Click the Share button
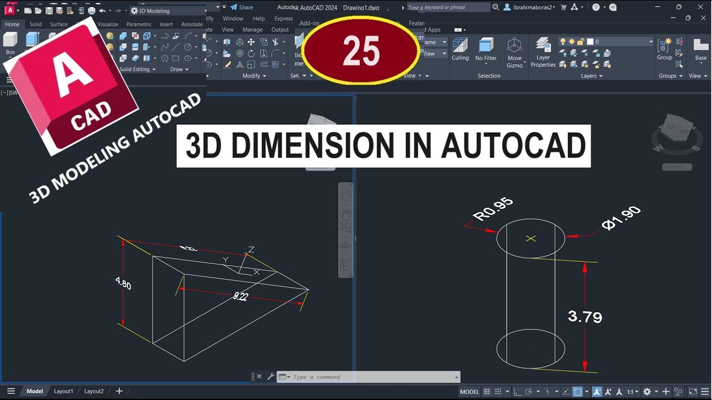Image resolution: width=712 pixels, height=400 pixels. (x=241, y=7)
